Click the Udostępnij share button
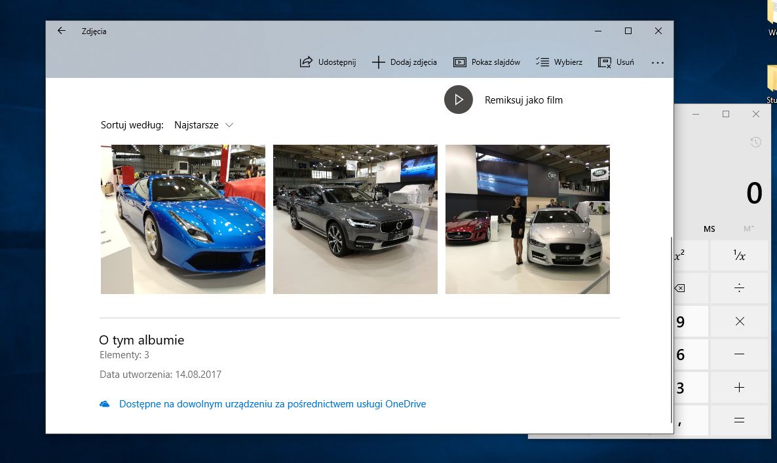The width and height of the screenshot is (777, 463). (x=328, y=62)
